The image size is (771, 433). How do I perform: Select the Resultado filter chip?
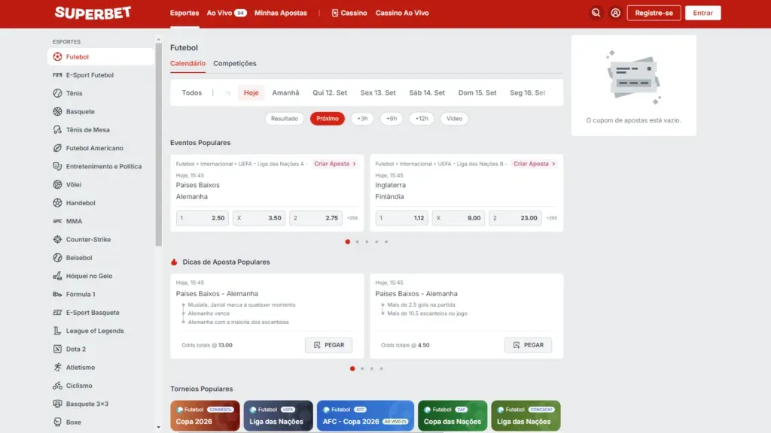pyautogui.click(x=285, y=119)
